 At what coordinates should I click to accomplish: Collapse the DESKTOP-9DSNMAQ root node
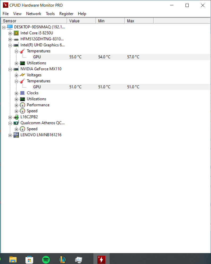tap(4, 27)
